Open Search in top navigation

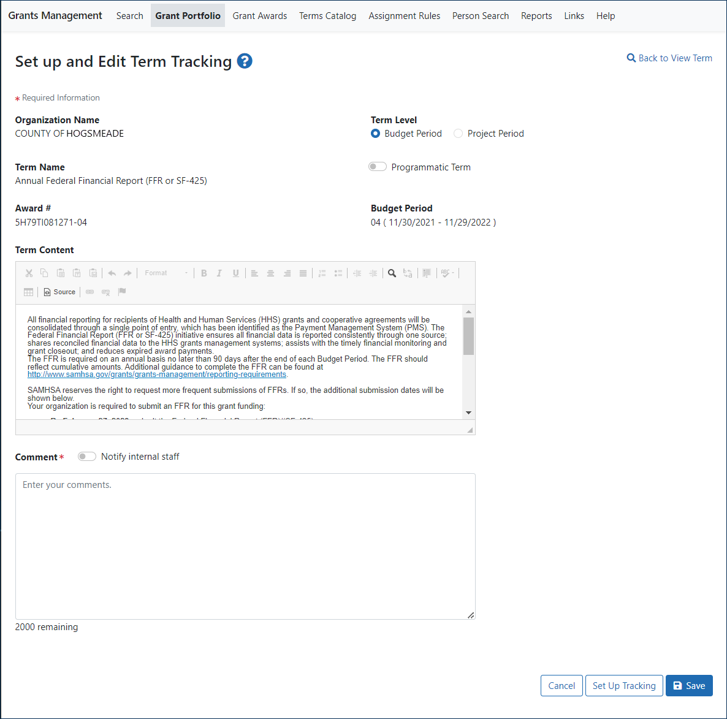(x=130, y=16)
